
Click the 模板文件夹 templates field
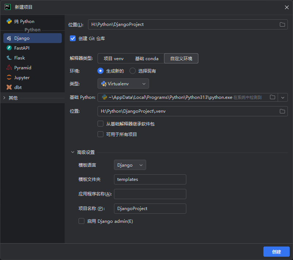click(150, 179)
